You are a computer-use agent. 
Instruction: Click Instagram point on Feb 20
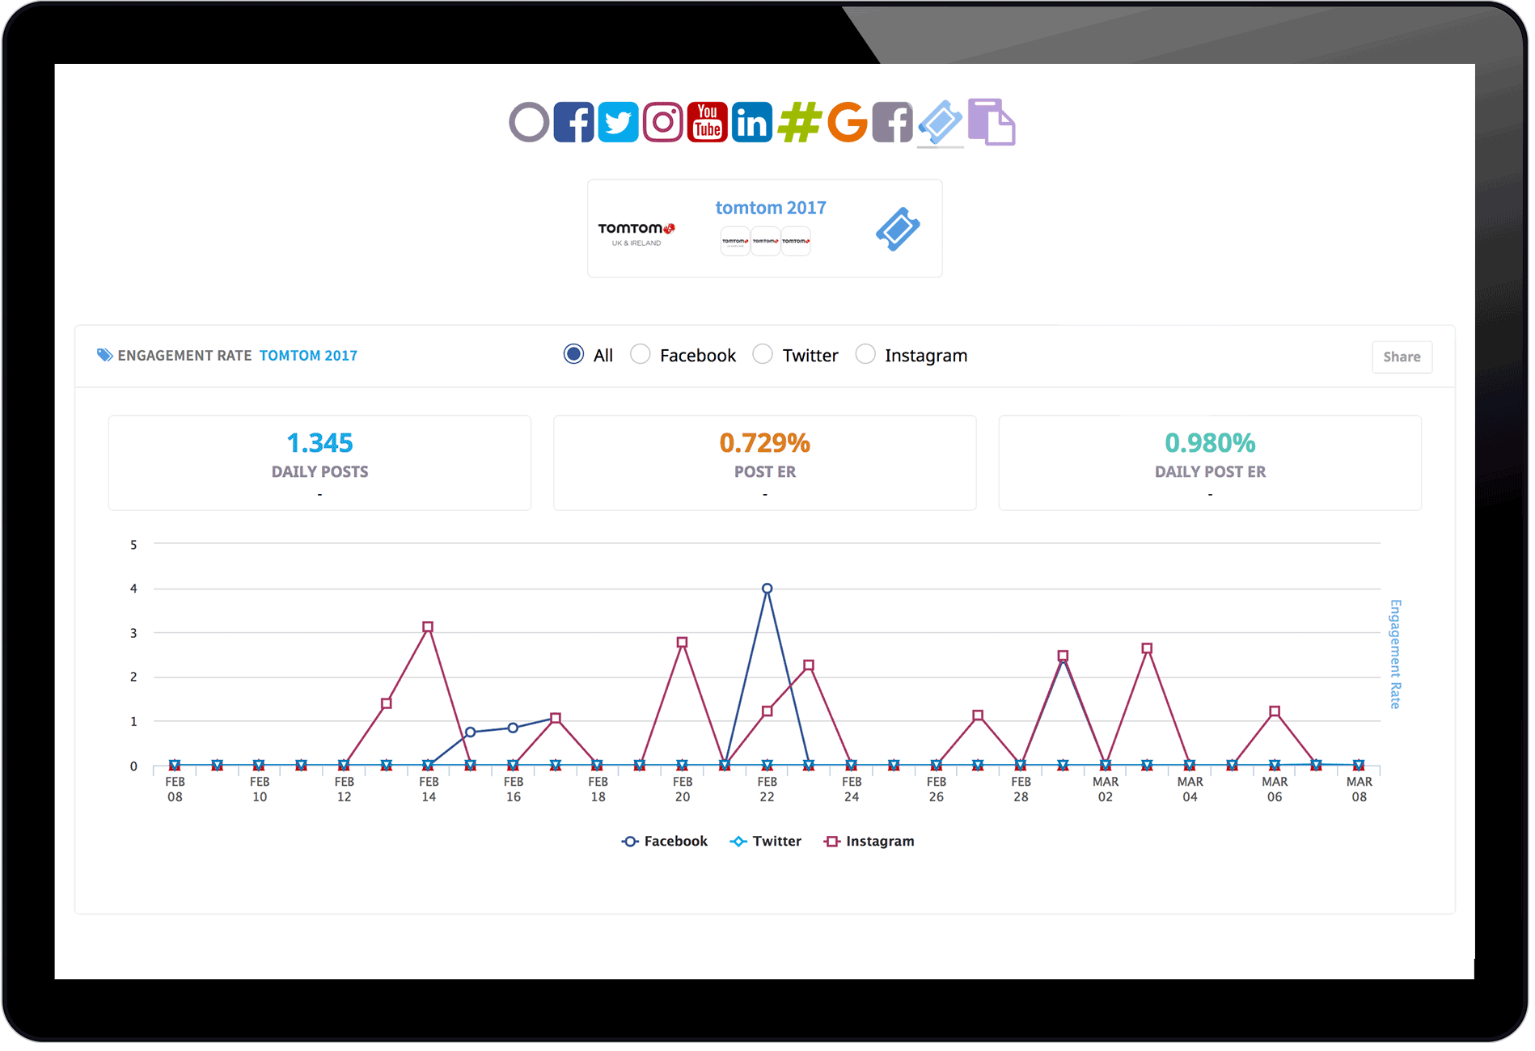(x=683, y=642)
